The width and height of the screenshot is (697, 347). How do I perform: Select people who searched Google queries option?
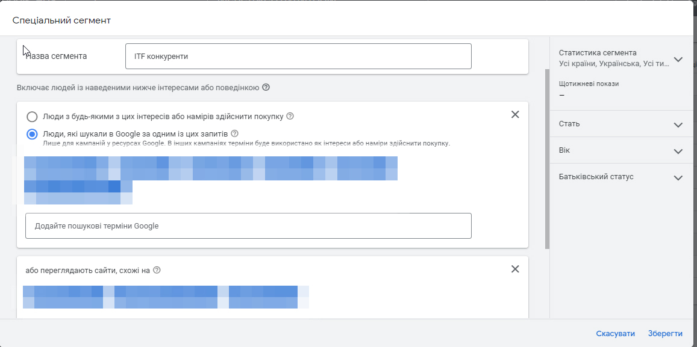[x=33, y=134]
